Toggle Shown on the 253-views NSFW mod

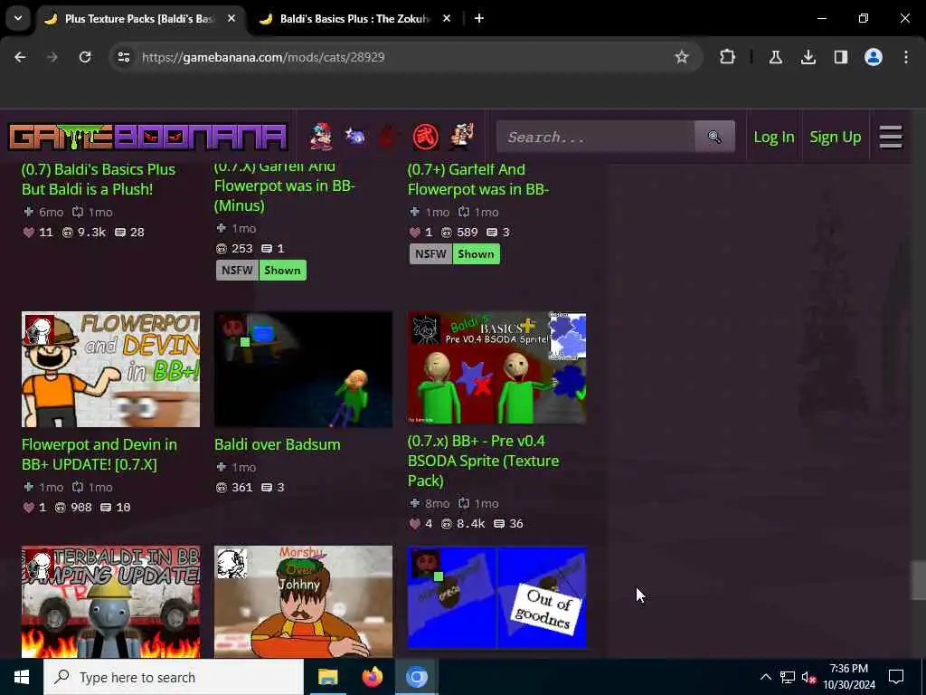(282, 270)
